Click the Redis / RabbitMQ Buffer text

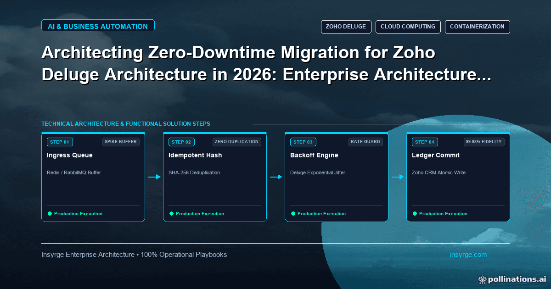coord(73,172)
